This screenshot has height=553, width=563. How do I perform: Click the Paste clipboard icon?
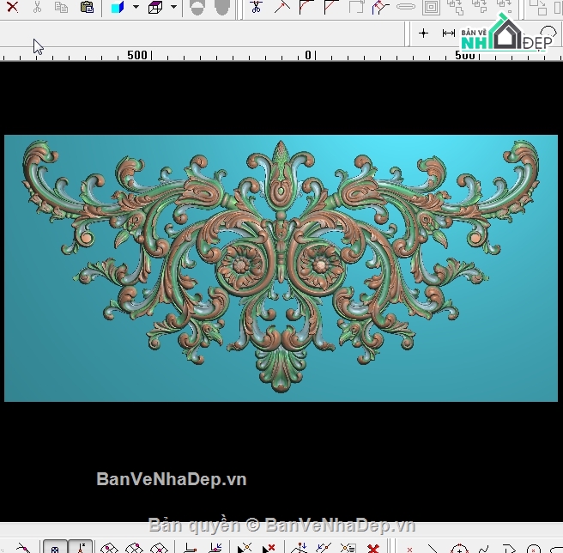[86, 8]
